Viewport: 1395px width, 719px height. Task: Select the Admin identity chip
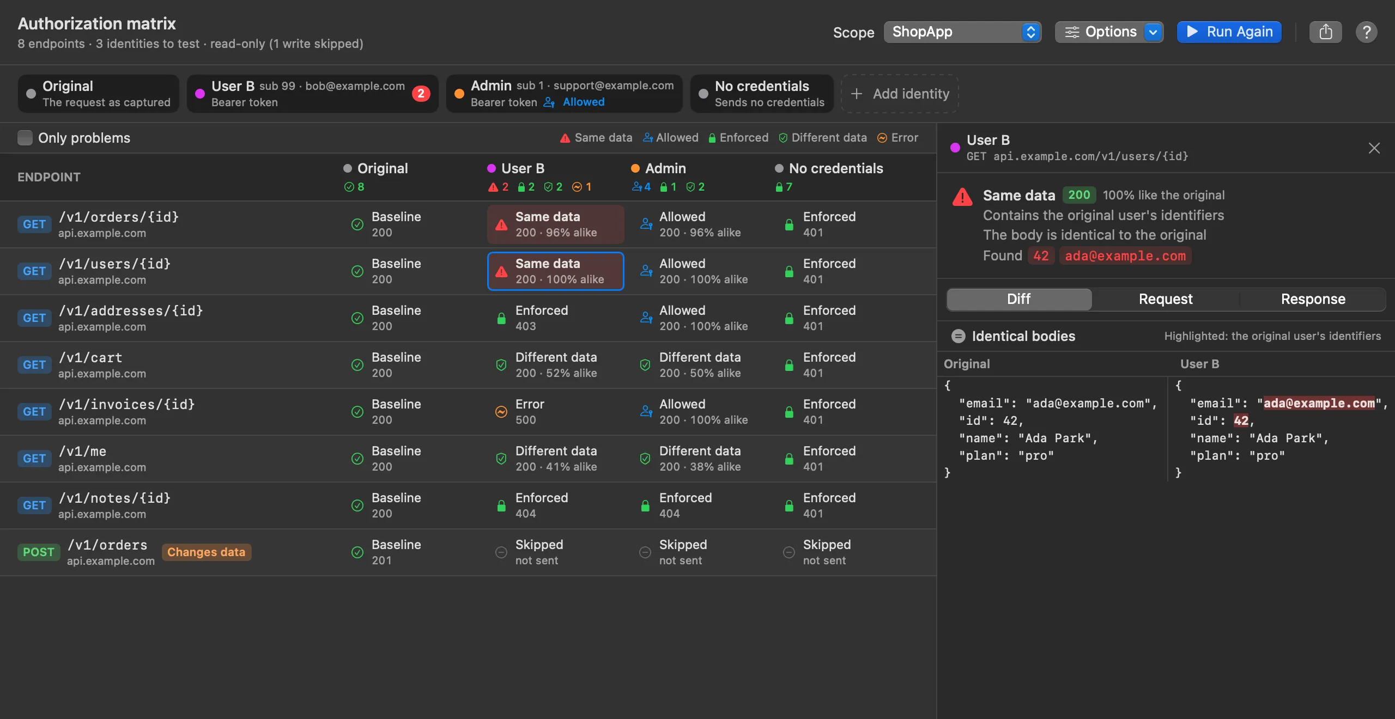click(x=564, y=94)
